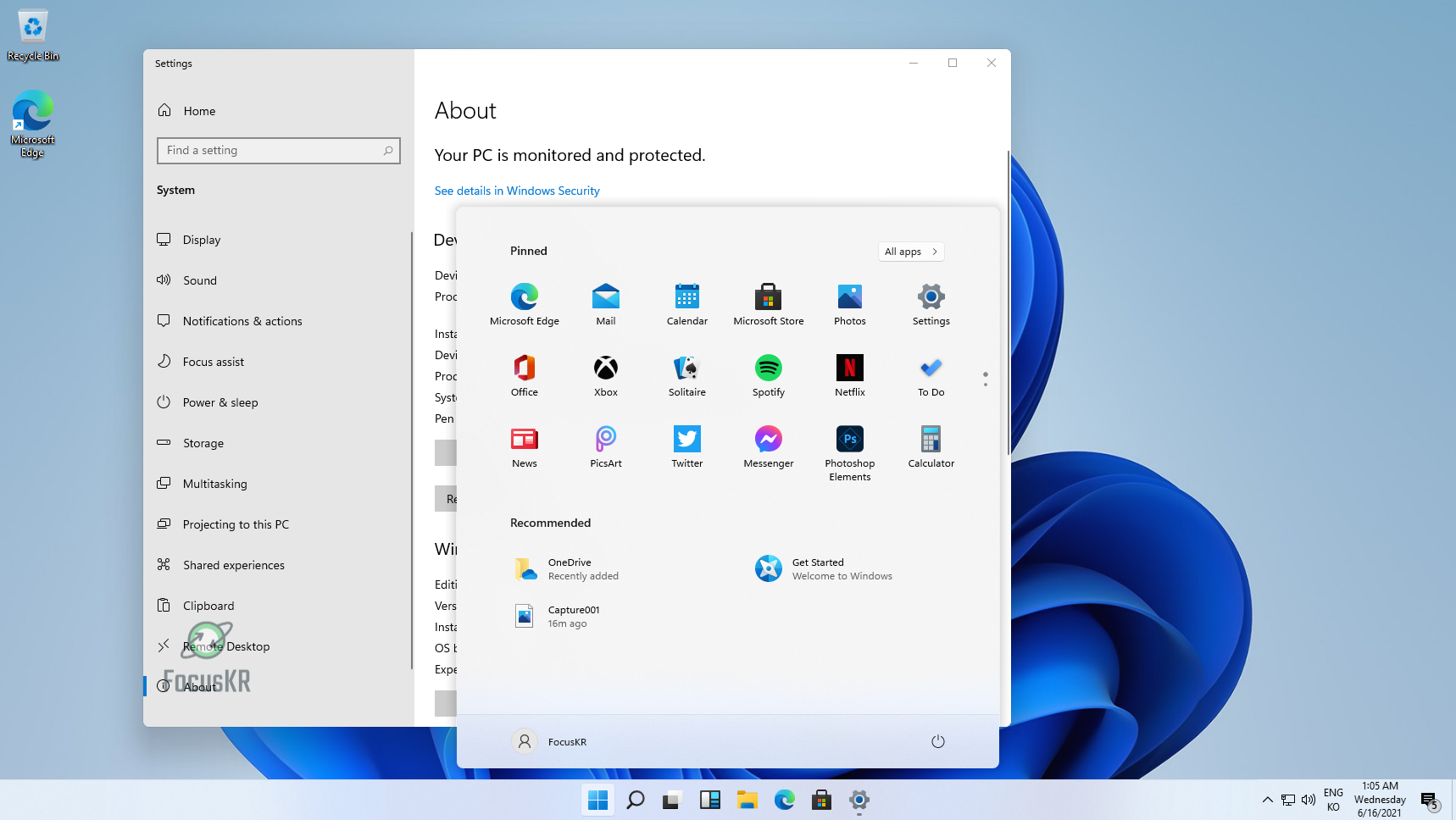
Task: Switch to Settings on taskbar
Action: click(x=859, y=800)
